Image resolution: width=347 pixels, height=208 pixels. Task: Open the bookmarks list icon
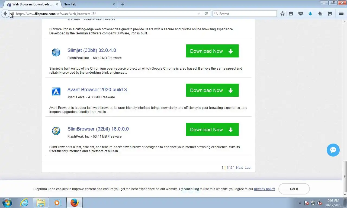click(291, 14)
